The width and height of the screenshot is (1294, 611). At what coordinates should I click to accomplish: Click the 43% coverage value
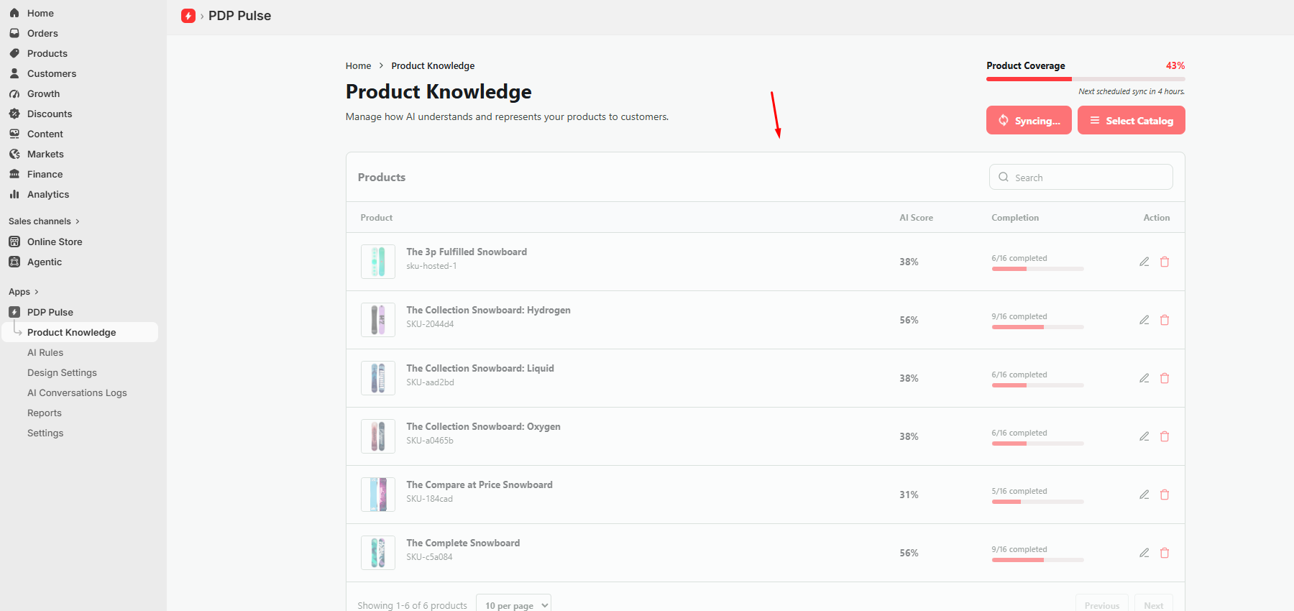click(x=1175, y=65)
